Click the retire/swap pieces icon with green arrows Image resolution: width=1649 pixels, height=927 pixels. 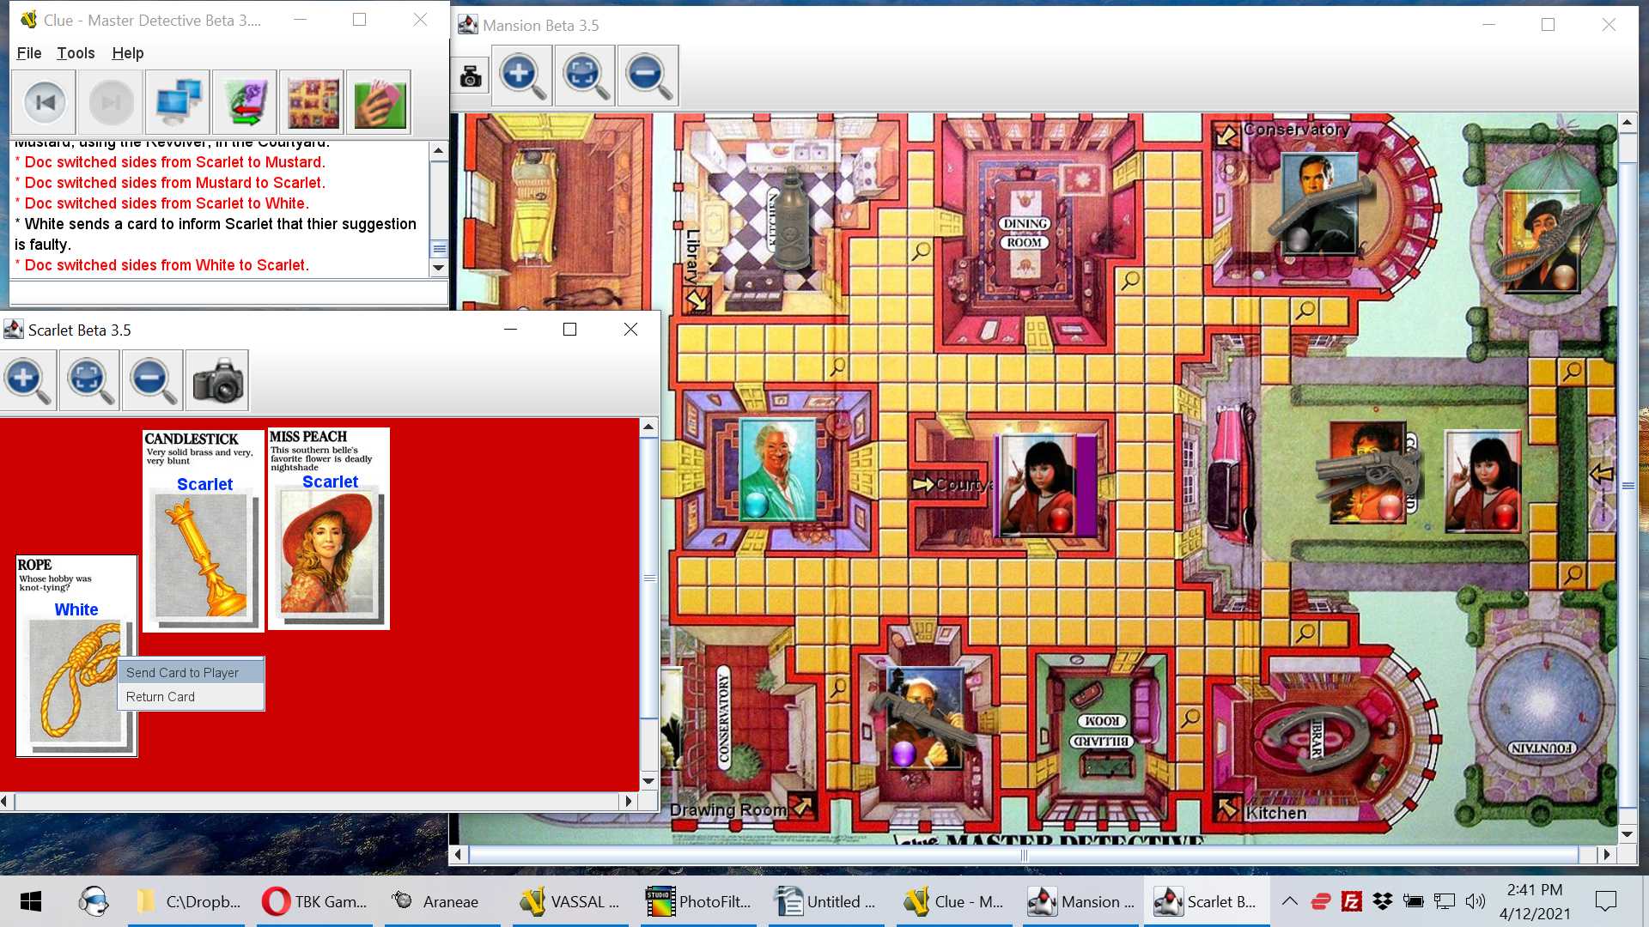pyautogui.click(x=245, y=103)
